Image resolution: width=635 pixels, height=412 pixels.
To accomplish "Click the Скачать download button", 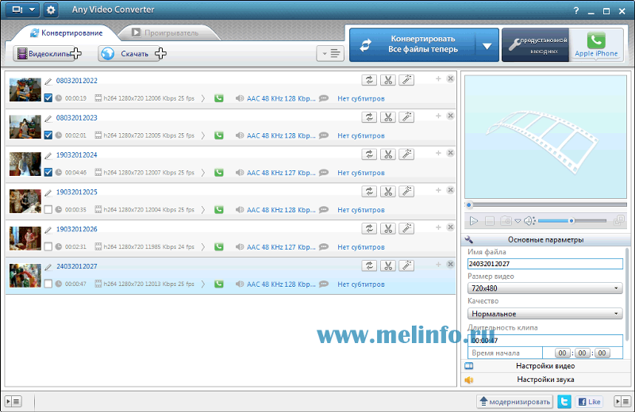I will [133, 54].
